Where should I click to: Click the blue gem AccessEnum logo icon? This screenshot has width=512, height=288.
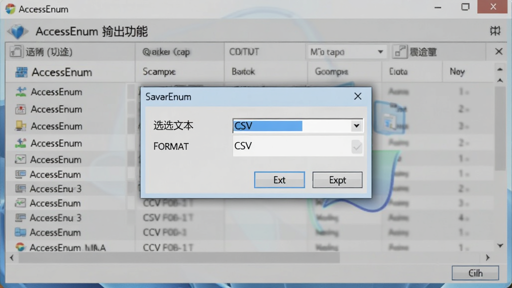[17, 31]
